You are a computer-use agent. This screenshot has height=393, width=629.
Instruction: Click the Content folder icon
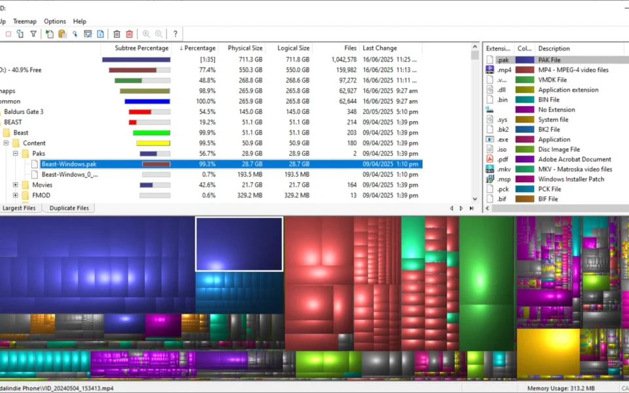pos(16,143)
